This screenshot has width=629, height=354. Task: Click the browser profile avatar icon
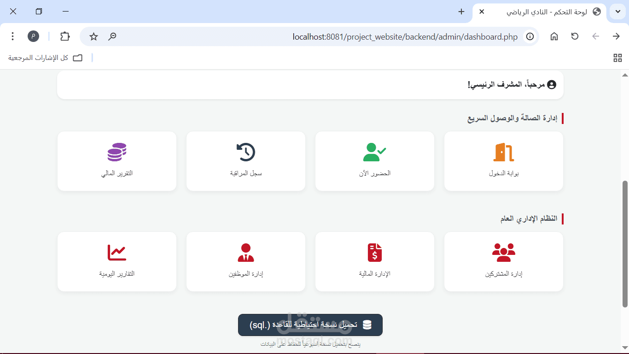(x=33, y=36)
